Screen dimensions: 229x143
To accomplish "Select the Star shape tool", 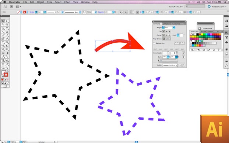I will [x=7, y=32].
